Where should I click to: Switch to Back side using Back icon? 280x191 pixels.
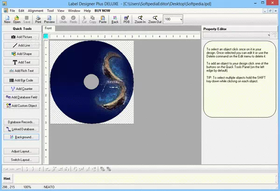115,19
